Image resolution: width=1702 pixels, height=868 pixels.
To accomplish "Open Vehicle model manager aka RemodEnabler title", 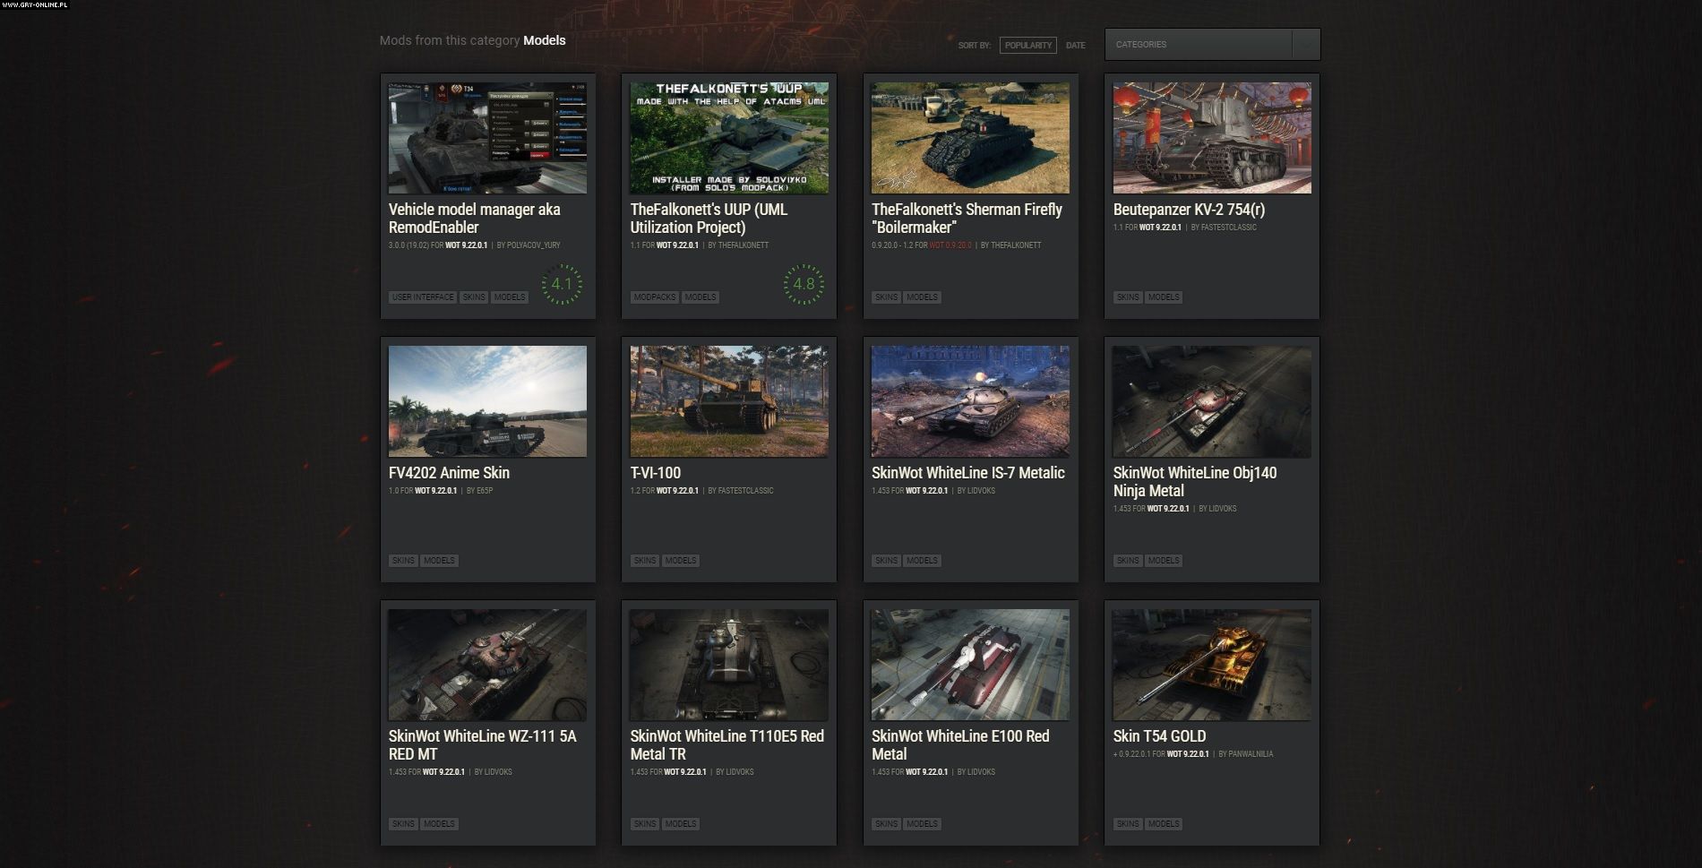I will (x=475, y=219).
